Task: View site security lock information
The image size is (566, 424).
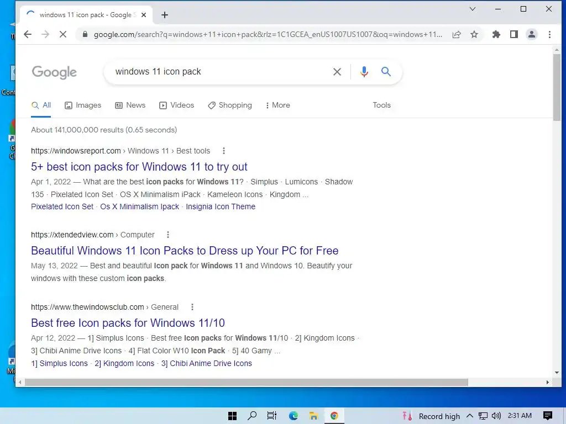Action: (x=85, y=34)
